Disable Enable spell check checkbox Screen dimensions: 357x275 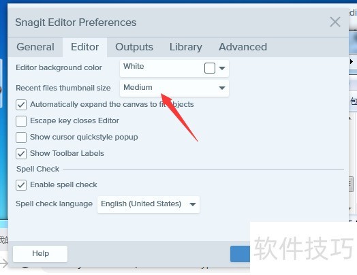coord(21,185)
